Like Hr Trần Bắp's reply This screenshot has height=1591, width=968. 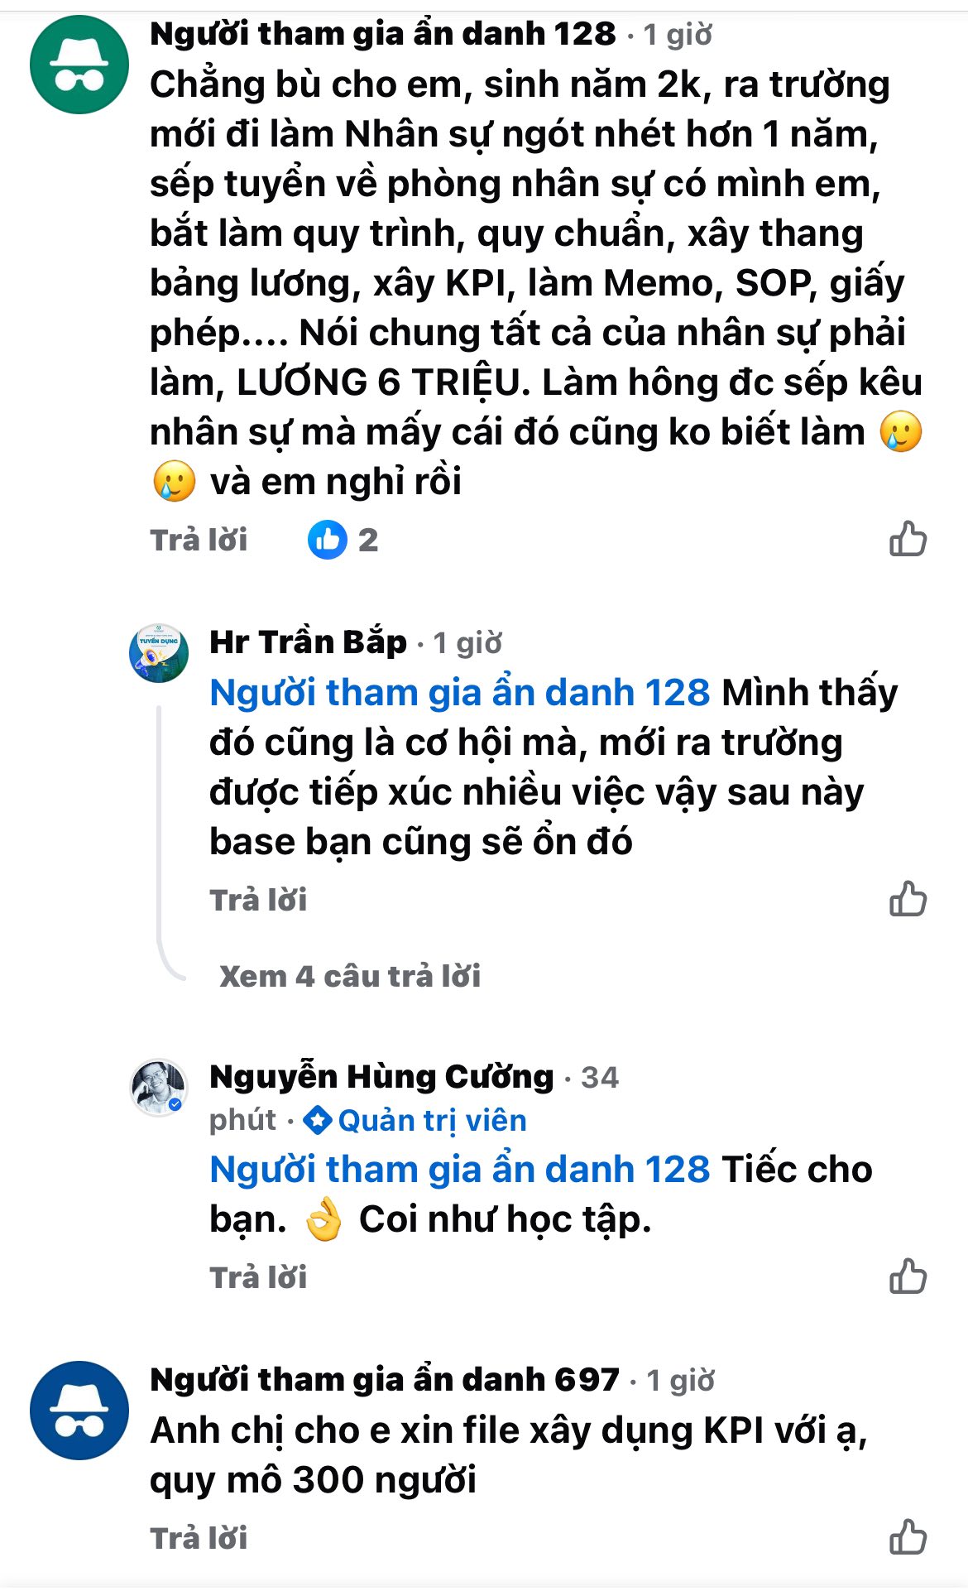tap(908, 899)
